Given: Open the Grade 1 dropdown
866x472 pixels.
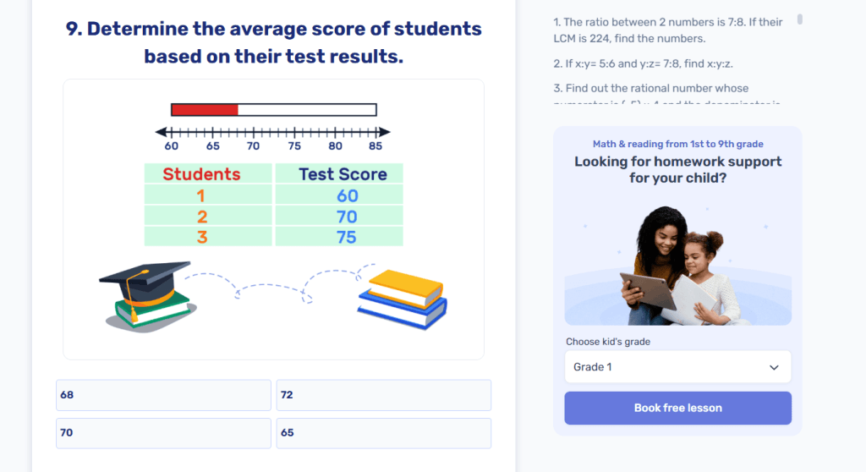Looking at the screenshot, I should 677,367.
